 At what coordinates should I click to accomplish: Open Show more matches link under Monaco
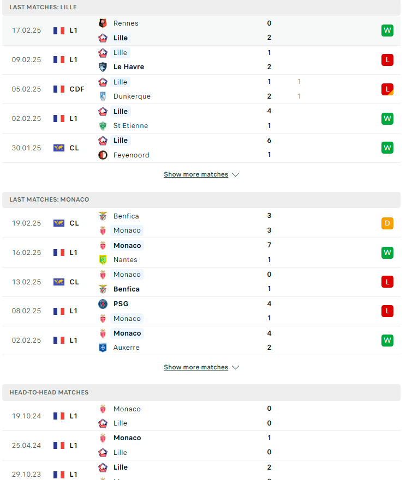tap(196, 367)
